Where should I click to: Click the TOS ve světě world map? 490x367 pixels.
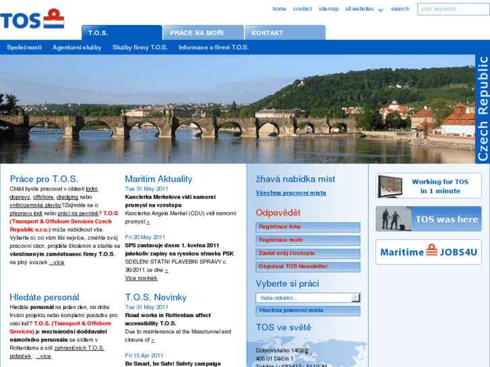(307, 352)
